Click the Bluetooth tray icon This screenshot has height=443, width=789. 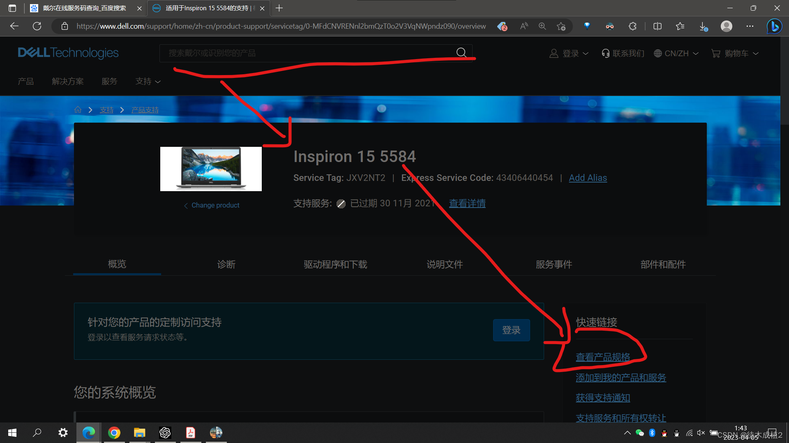coord(652,433)
